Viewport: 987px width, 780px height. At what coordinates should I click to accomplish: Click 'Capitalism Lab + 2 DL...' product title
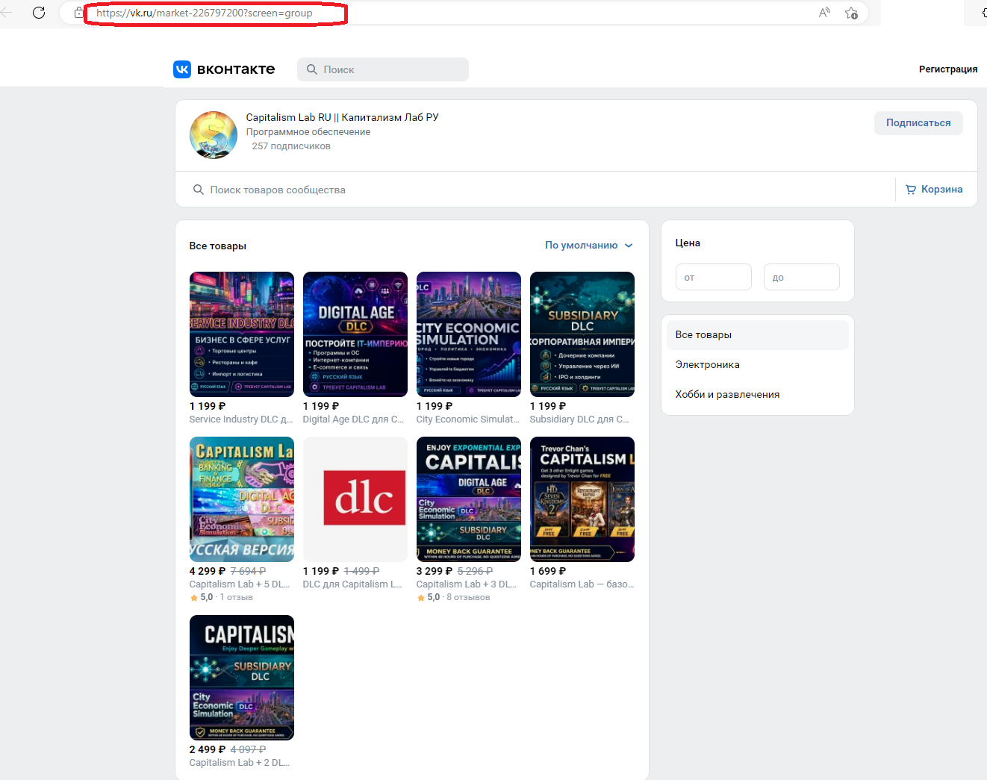click(240, 763)
